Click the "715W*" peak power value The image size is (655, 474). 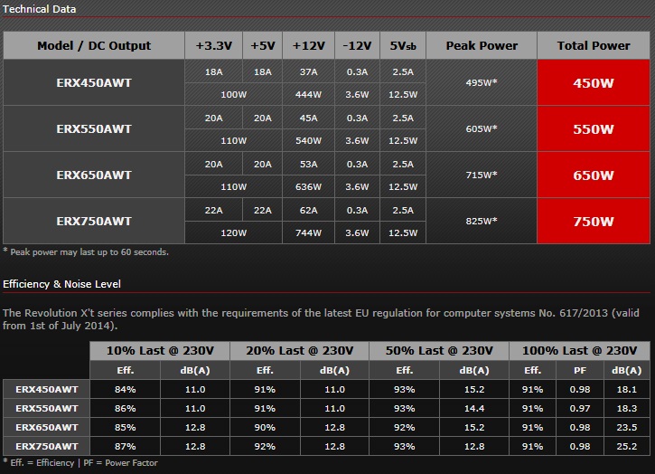[x=482, y=175]
